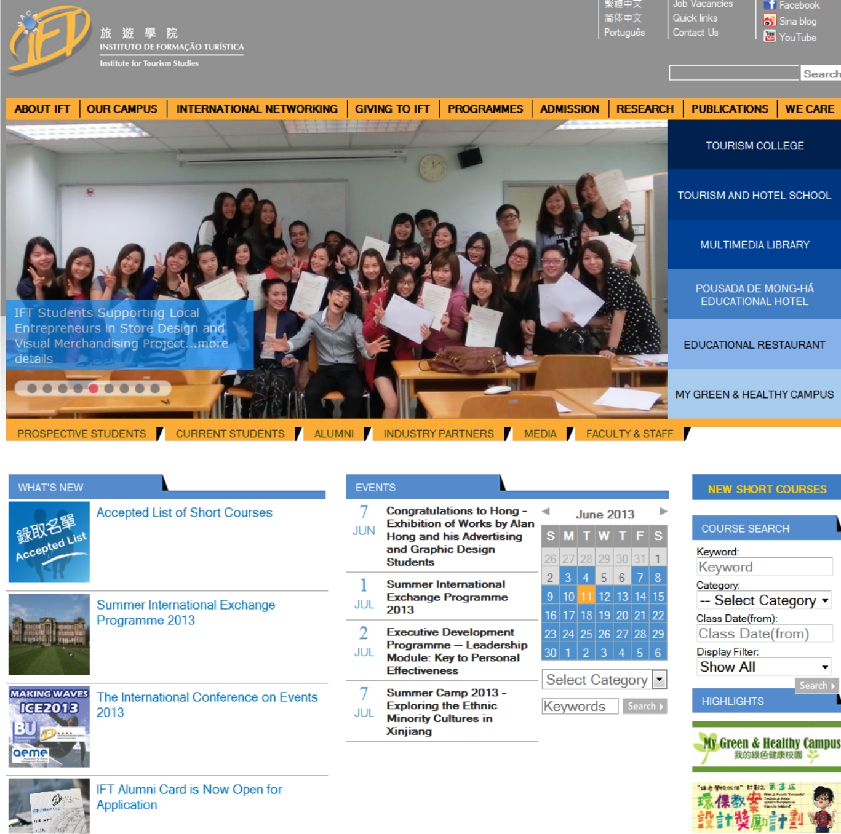The image size is (841, 834).
Task: Select June 11 on the calendar
Action: pyautogui.click(x=586, y=597)
